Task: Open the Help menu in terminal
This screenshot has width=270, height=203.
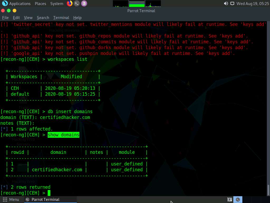Action: (77, 18)
